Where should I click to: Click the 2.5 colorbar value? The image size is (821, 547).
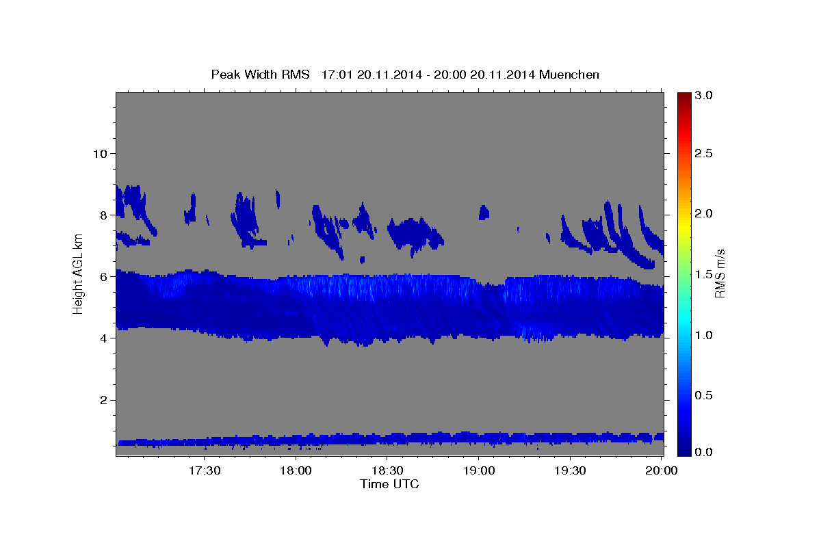tap(704, 153)
